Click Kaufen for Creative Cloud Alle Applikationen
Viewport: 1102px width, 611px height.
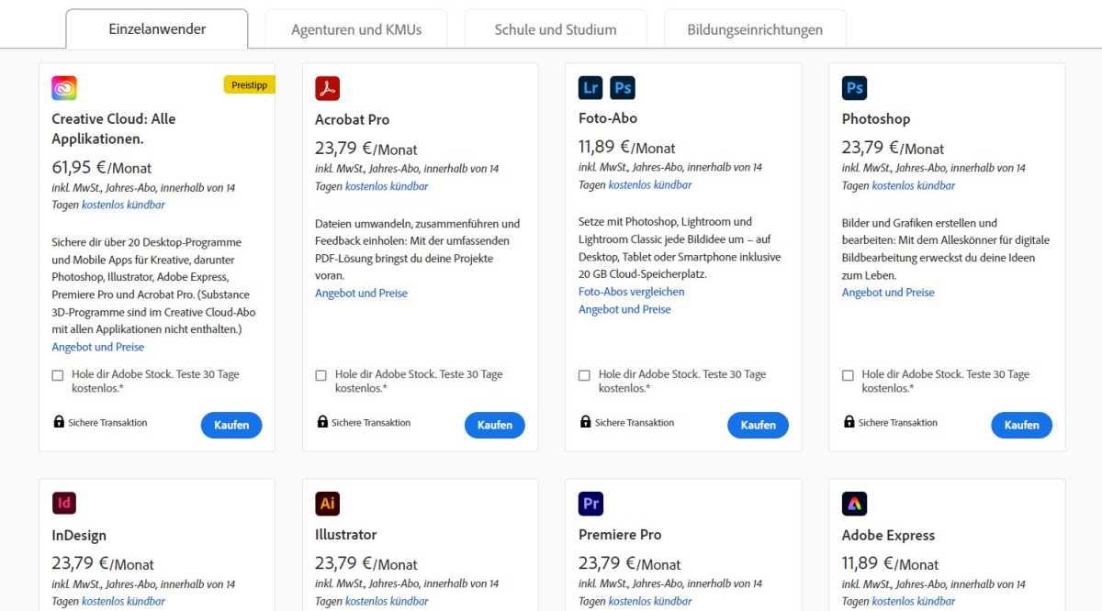[x=231, y=425]
